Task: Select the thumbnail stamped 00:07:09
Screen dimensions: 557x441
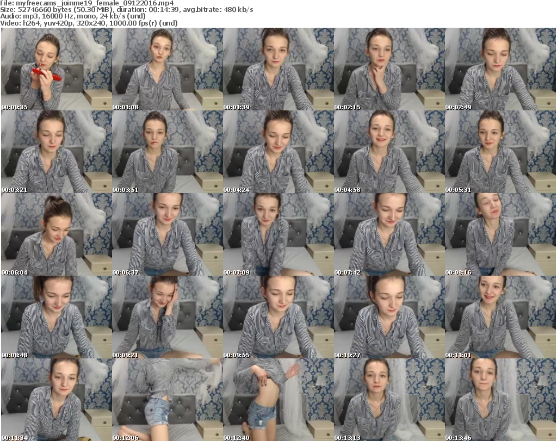Action: (278, 234)
